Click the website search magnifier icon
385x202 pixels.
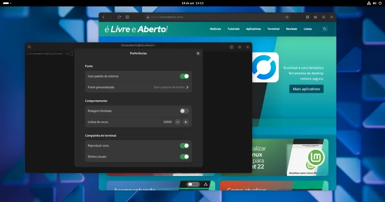(x=324, y=29)
